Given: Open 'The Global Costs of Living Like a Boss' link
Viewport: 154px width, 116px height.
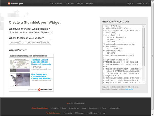Looking at the screenshot, I should click(41, 62).
